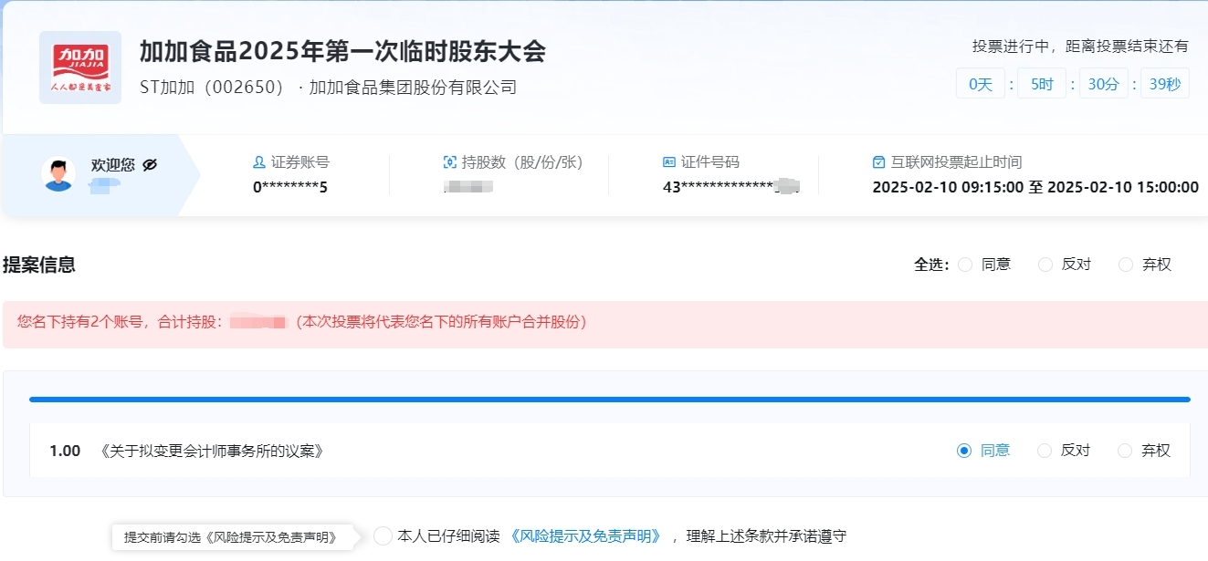This screenshot has height=561, width=1208.
Task: Click the 加加食品集团股份有限公司 company name
Action: tap(413, 88)
